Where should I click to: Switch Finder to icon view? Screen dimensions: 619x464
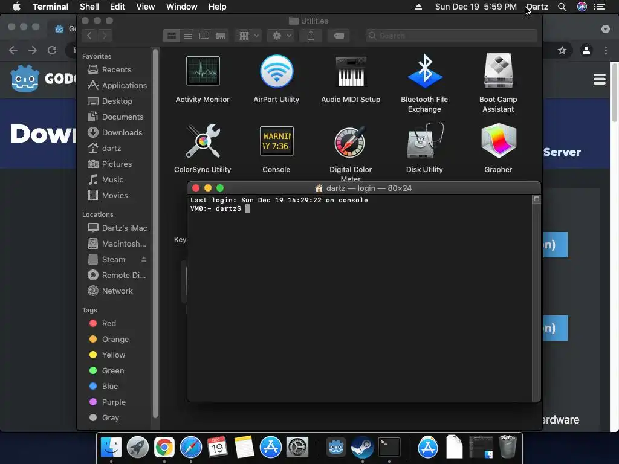[171, 36]
